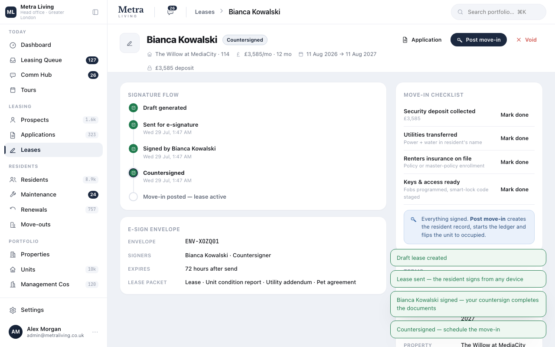
Task: Click the Sent for e-signature check icon
Action: pyautogui.click(x=134, y=125)
